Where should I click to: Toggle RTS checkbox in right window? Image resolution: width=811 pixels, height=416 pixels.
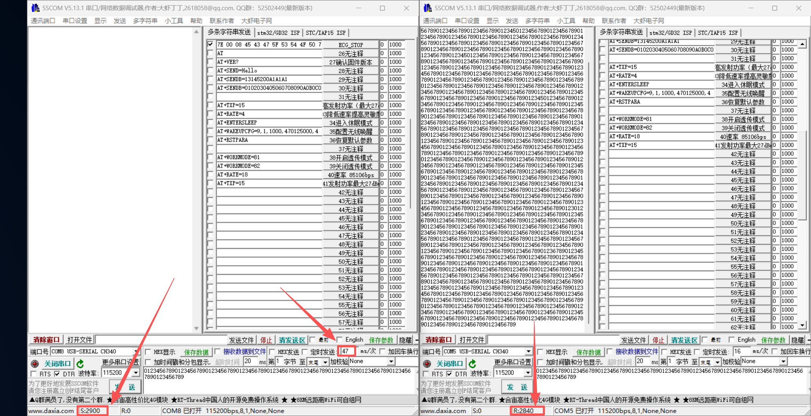click(x=426, y=374)
